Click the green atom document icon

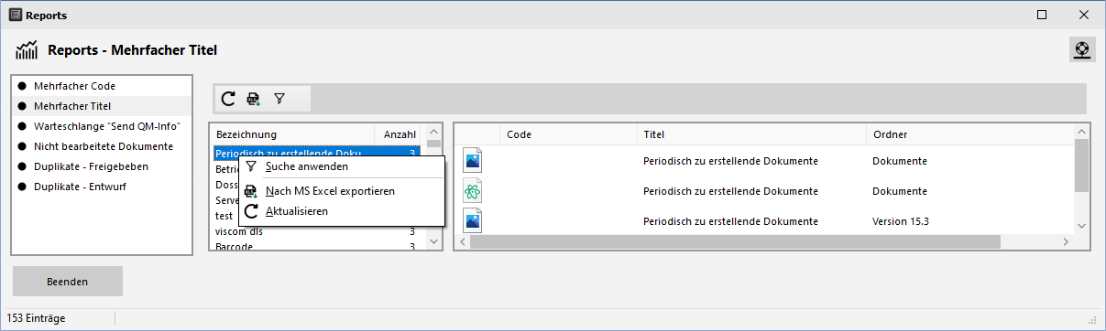pyautogui.click(x=473, y=191)
